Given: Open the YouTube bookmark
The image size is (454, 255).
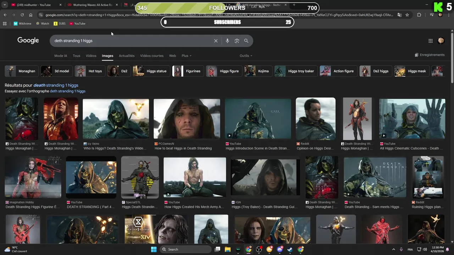Looking at the screenshot, I should coord(77,23).
